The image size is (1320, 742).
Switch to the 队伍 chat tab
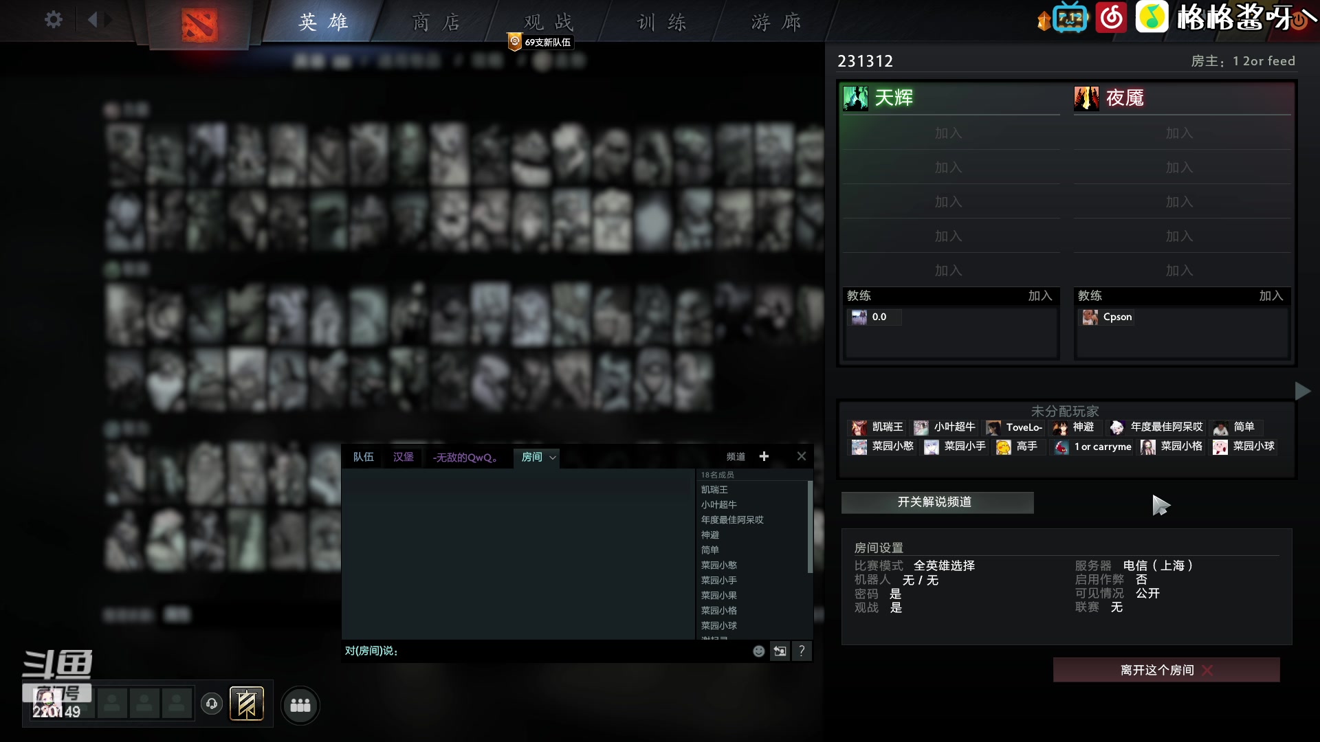click(x=364, y=457)
